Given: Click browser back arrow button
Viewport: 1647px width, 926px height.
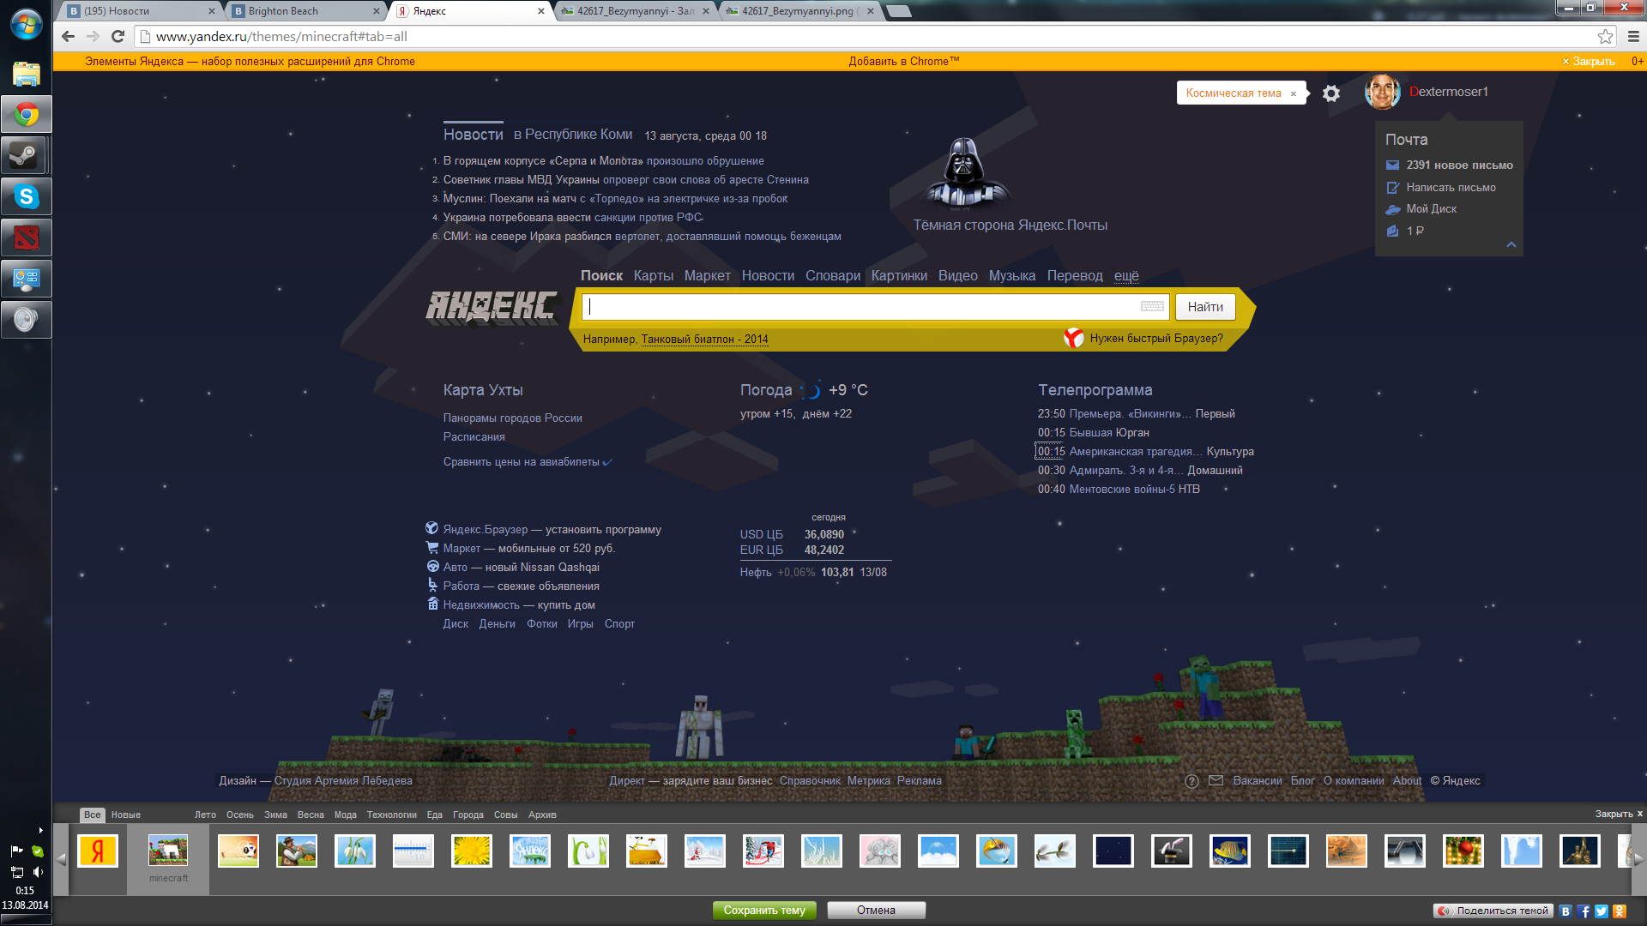Looking at the screenshot, I should click(68, 36).
